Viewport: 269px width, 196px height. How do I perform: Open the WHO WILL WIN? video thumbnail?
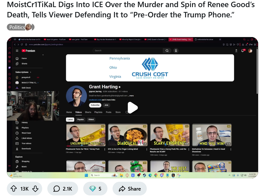[x=212, y=135]
